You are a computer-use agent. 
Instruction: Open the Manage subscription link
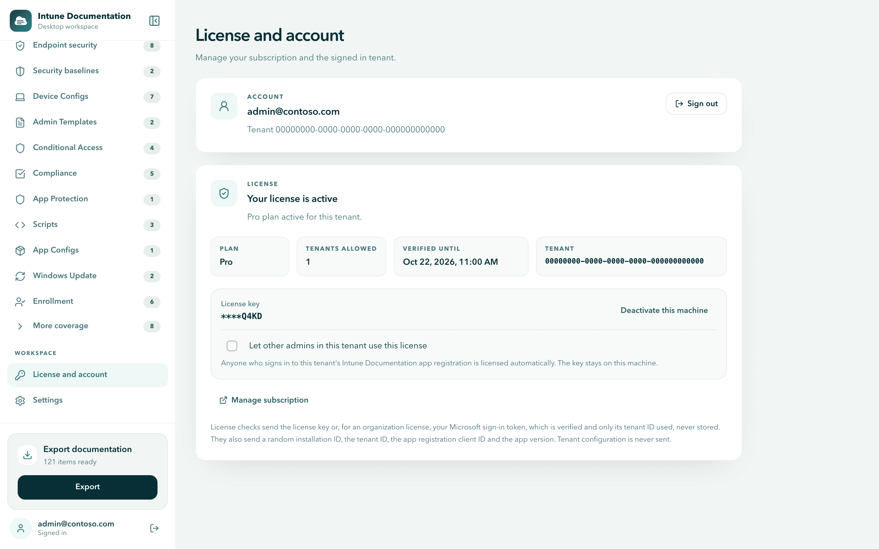point(264,400)
